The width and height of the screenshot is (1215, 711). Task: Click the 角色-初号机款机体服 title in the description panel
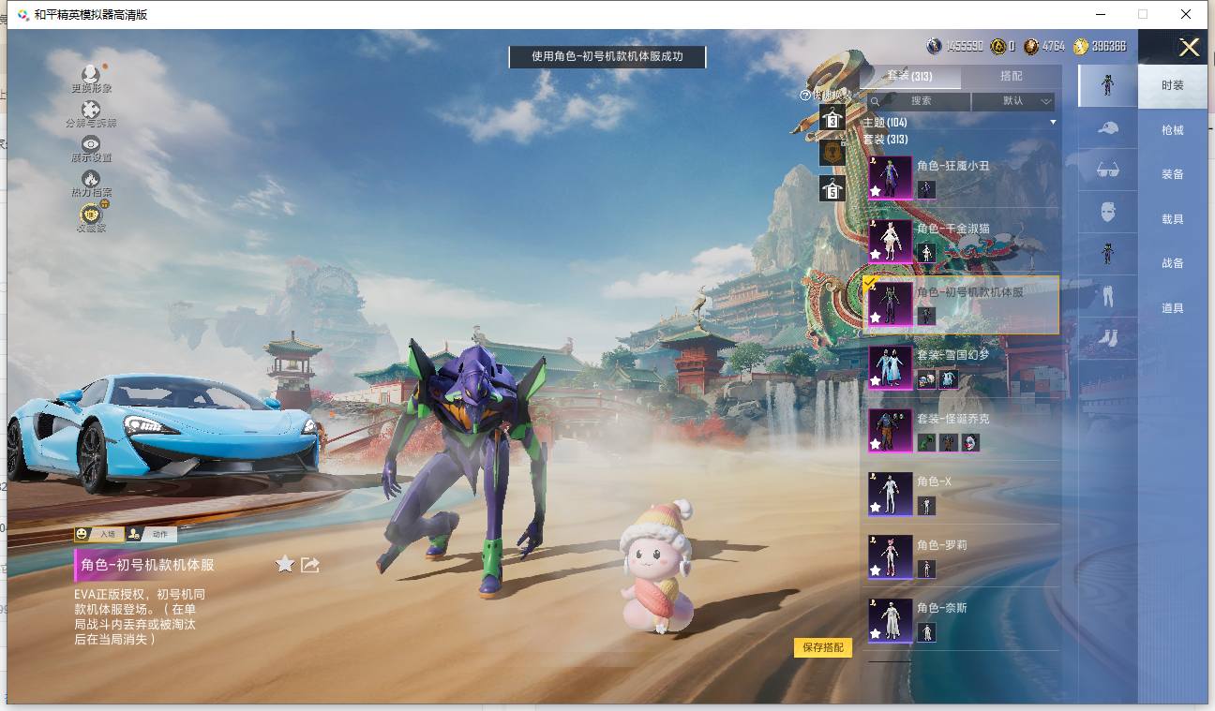click(147, 565)
